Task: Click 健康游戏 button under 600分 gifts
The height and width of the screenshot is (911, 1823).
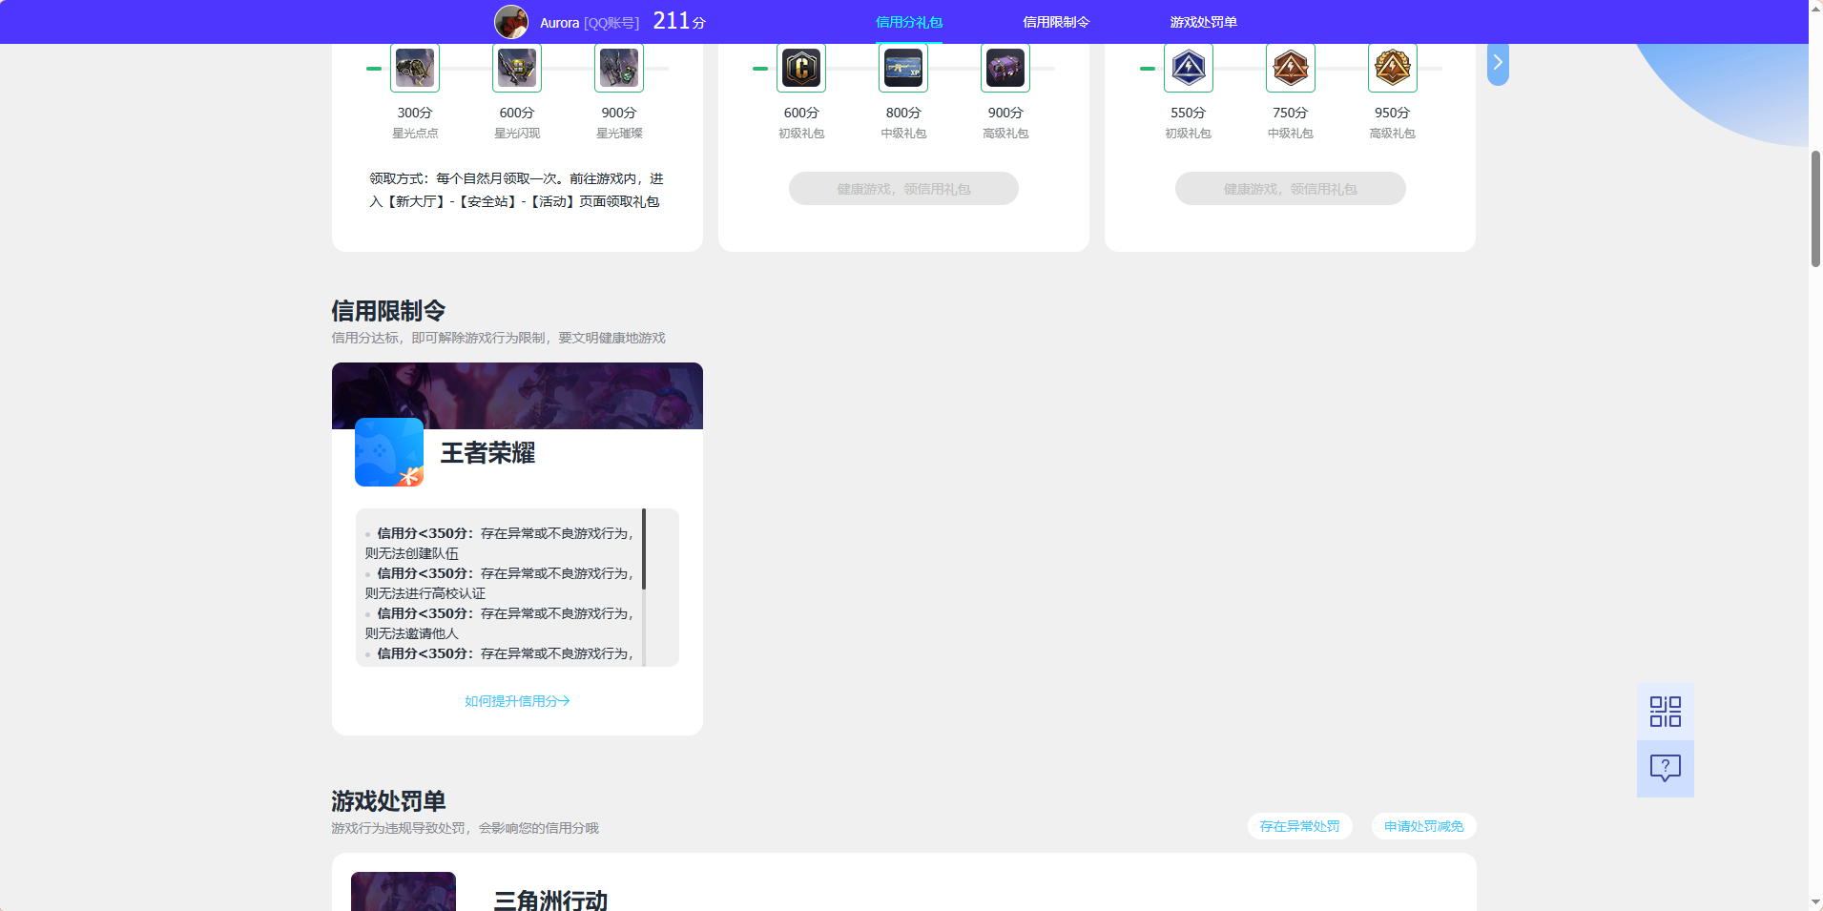Action: point(903,189)
